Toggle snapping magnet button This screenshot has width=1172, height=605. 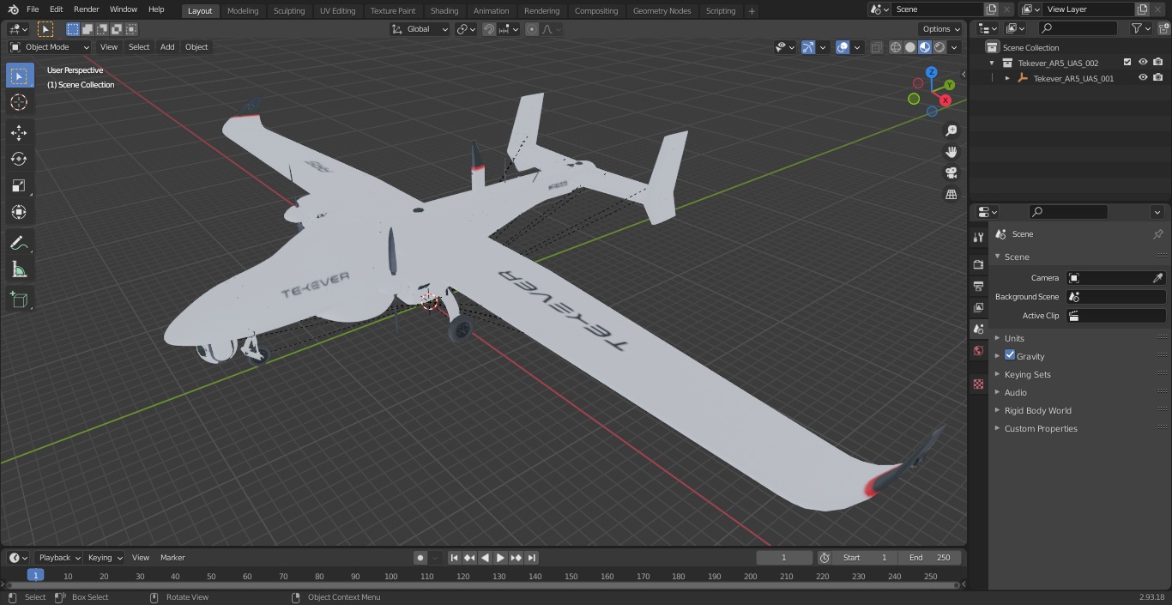tap(489, 29)
